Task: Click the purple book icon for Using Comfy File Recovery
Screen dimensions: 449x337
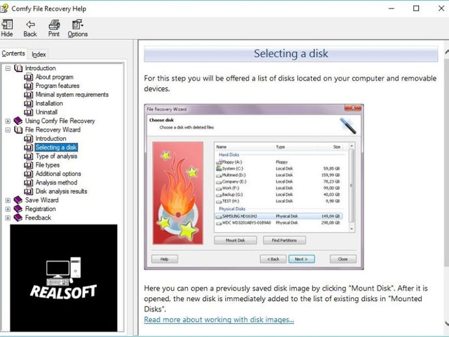Action: [18, 121]
